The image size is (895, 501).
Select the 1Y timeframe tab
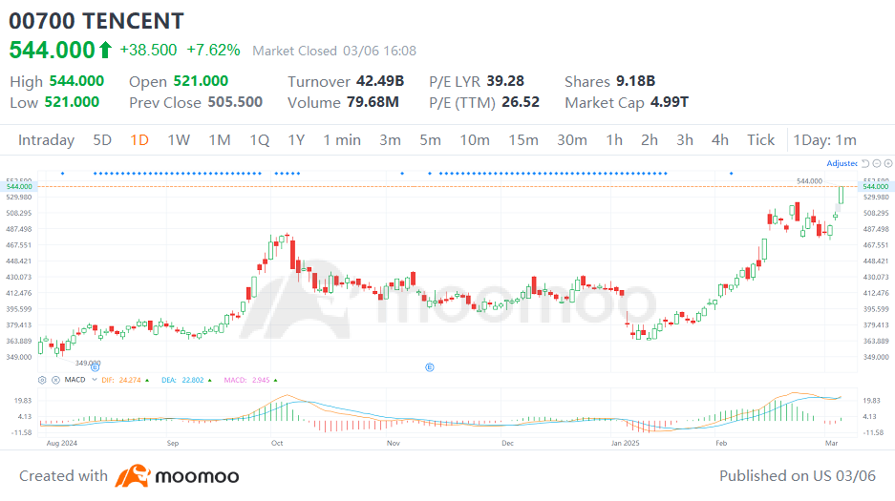click(x=296, y=140)
